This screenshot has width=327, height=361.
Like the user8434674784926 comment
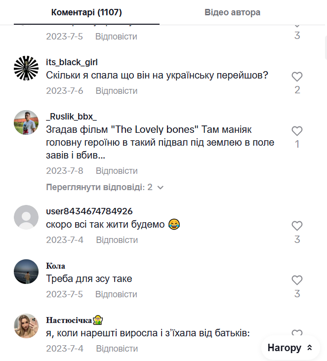[x=297, y=226]
